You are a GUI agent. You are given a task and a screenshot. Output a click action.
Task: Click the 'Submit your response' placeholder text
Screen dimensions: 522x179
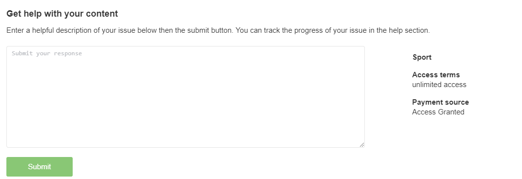[x=47, y=53]
